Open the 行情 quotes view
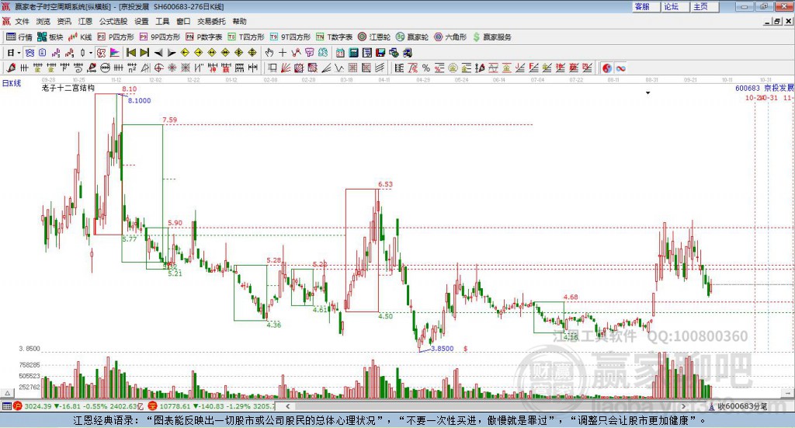 (x=19, y=37)
